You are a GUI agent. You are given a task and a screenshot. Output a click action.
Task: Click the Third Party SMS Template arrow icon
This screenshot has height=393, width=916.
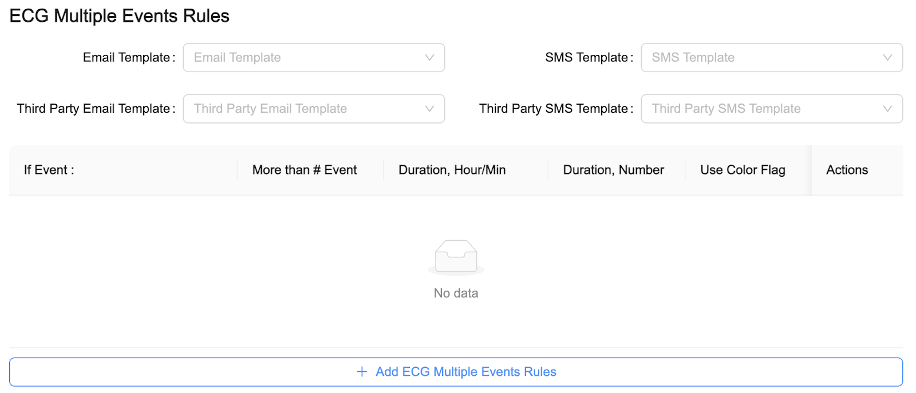click(887, 109)
